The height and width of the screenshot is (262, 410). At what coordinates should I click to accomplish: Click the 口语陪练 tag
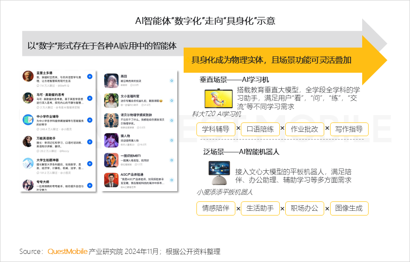point(260,129)
